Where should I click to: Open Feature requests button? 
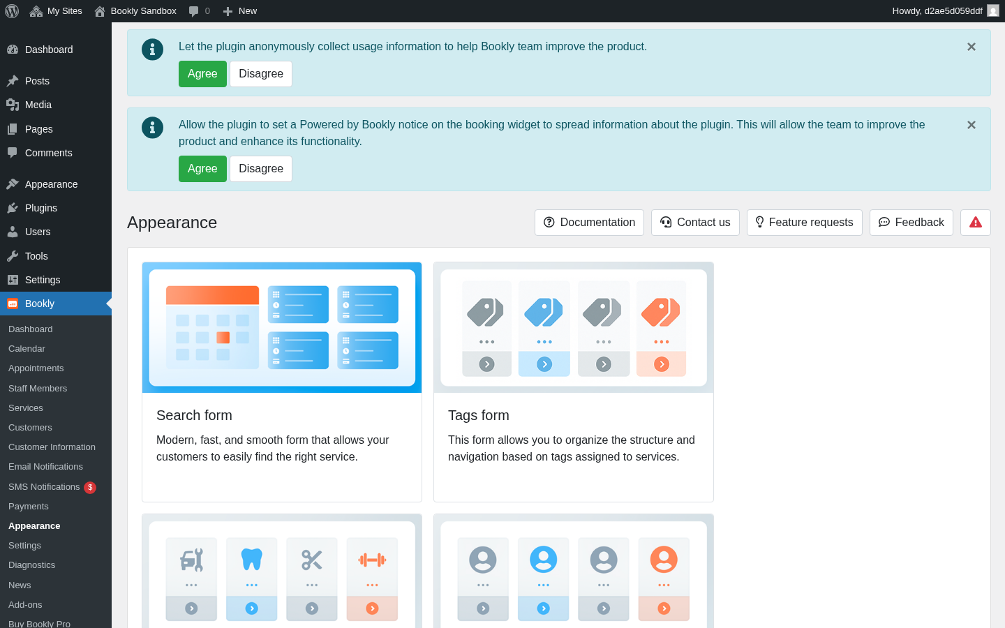tap(805, 223)
